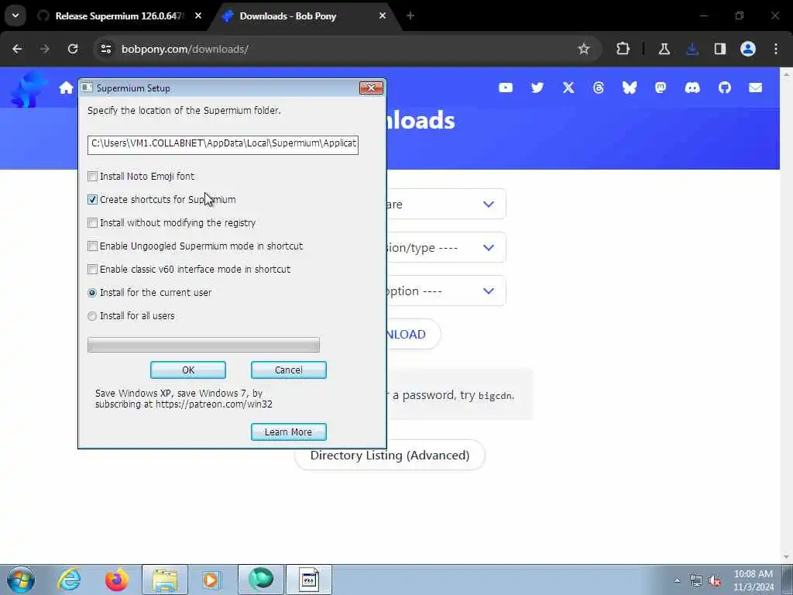Click OK in Supermium Setup
793x595 pixels.
tap(188, 370)
